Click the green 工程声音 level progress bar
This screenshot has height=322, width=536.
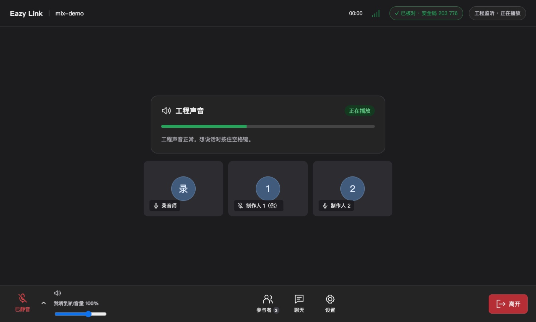[x=268, y=126]
